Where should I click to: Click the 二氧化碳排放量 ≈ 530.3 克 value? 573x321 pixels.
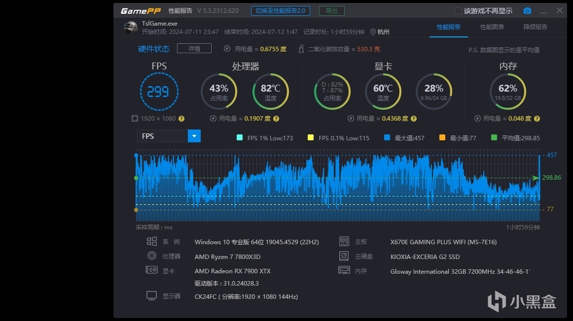(x=344, y=49)
